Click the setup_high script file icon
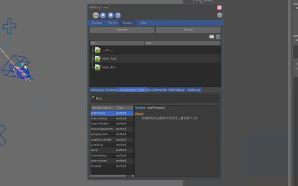 (x=98, y=59)
